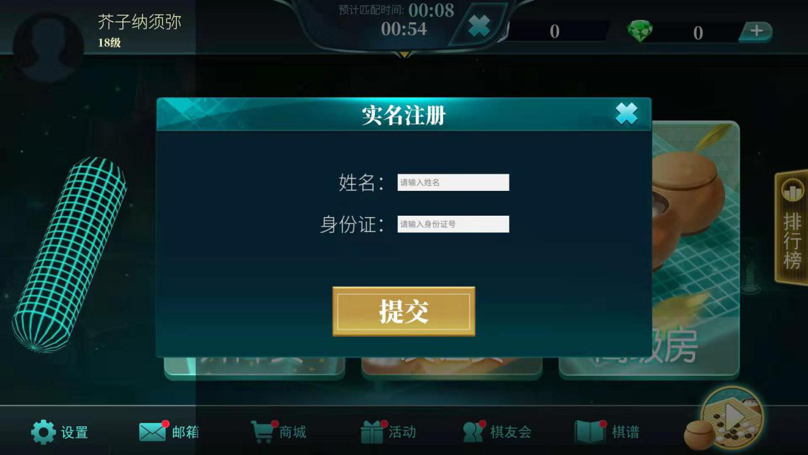Open the game records book icon
Image resolution: width=808 pixels, height=455 pixels.
click(x=590, y=432)
